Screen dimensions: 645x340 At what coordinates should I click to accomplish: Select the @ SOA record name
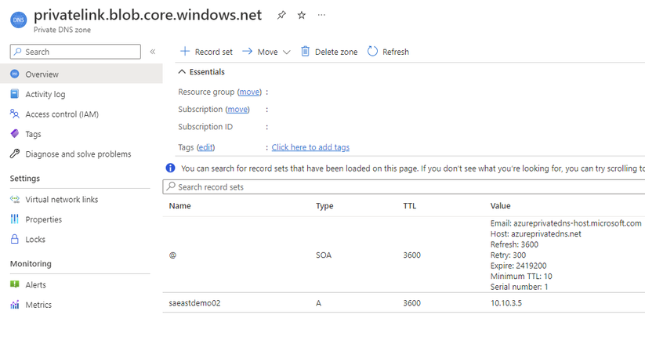coord(172,255)
